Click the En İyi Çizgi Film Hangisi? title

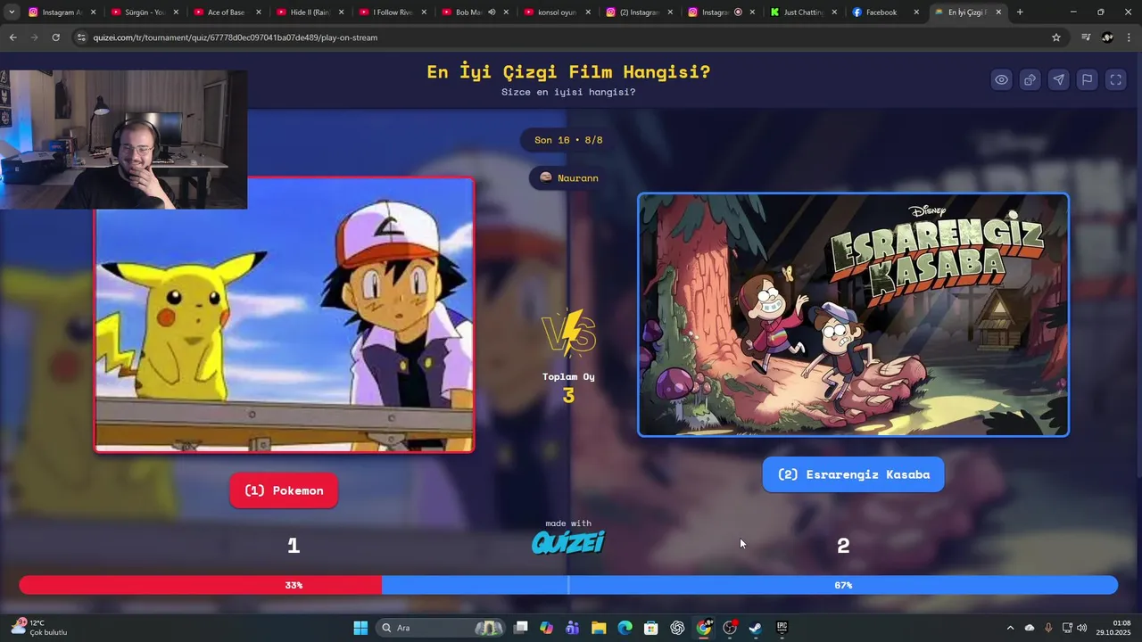coord(568,72)
